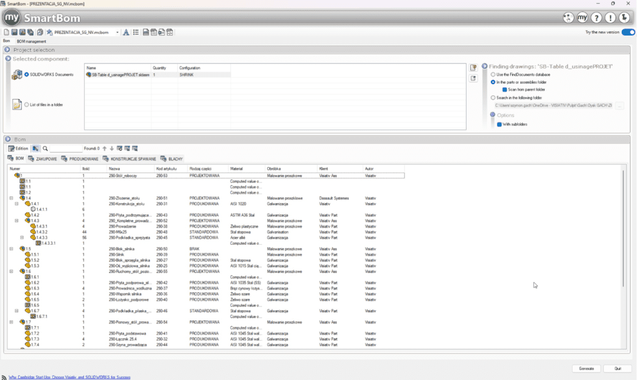The height and width of the screenshot is (380, 638).
Task: Click the add component icon beside the list
Action: (x=474, y=67)
